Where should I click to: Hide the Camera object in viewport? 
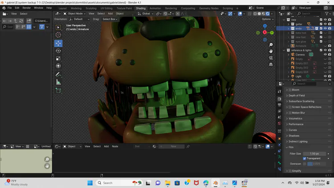click(325, 54)
